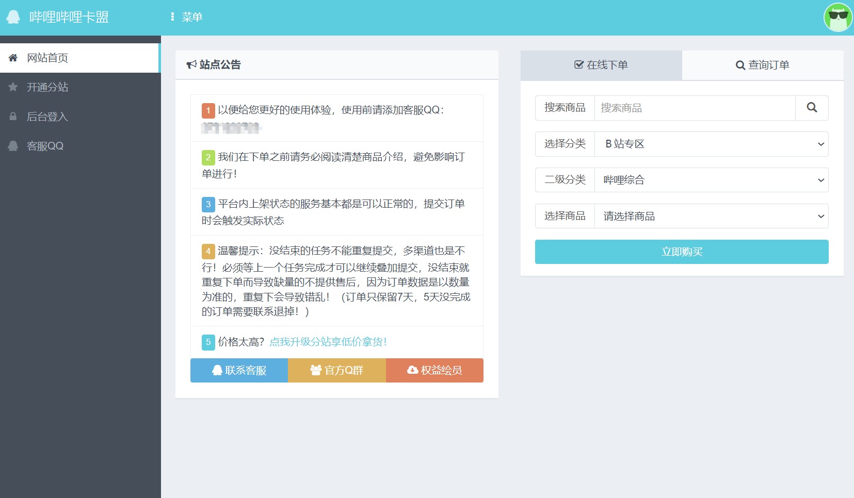This screenshot has height=498, width=854.
Task: Click the lock icon beside 后台登入
Action: pyautogui.click(x=13, y=117)
